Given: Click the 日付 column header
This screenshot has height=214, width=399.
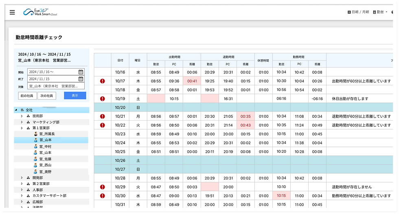Looking at the screenshot, I should [x=120, y=61].
